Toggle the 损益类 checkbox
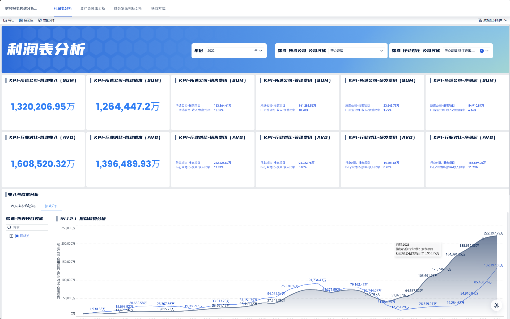This screenshot has width=510, height=319. point(17,236)
